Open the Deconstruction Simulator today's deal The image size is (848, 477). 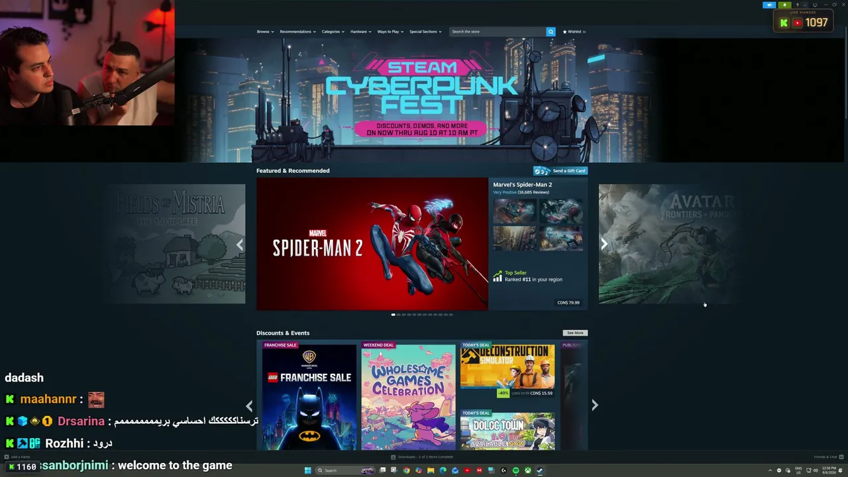[507, 370]
